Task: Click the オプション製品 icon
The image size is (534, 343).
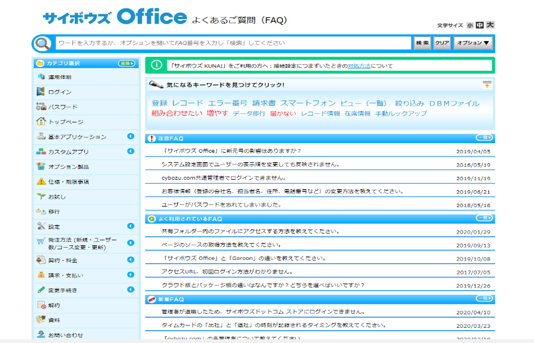Action: (x=40, y=167)
